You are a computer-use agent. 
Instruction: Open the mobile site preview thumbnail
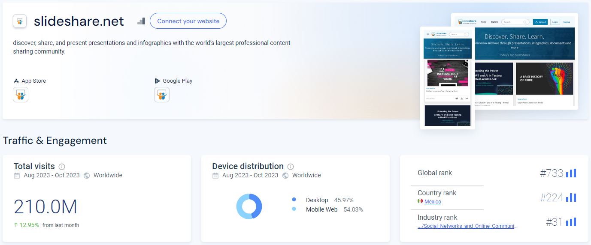(448, 78)
